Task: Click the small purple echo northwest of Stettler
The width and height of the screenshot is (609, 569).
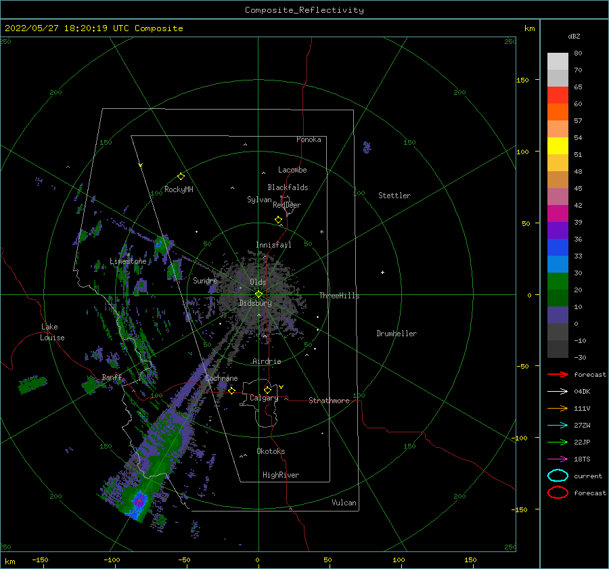Action: click(x=367, y=147)
